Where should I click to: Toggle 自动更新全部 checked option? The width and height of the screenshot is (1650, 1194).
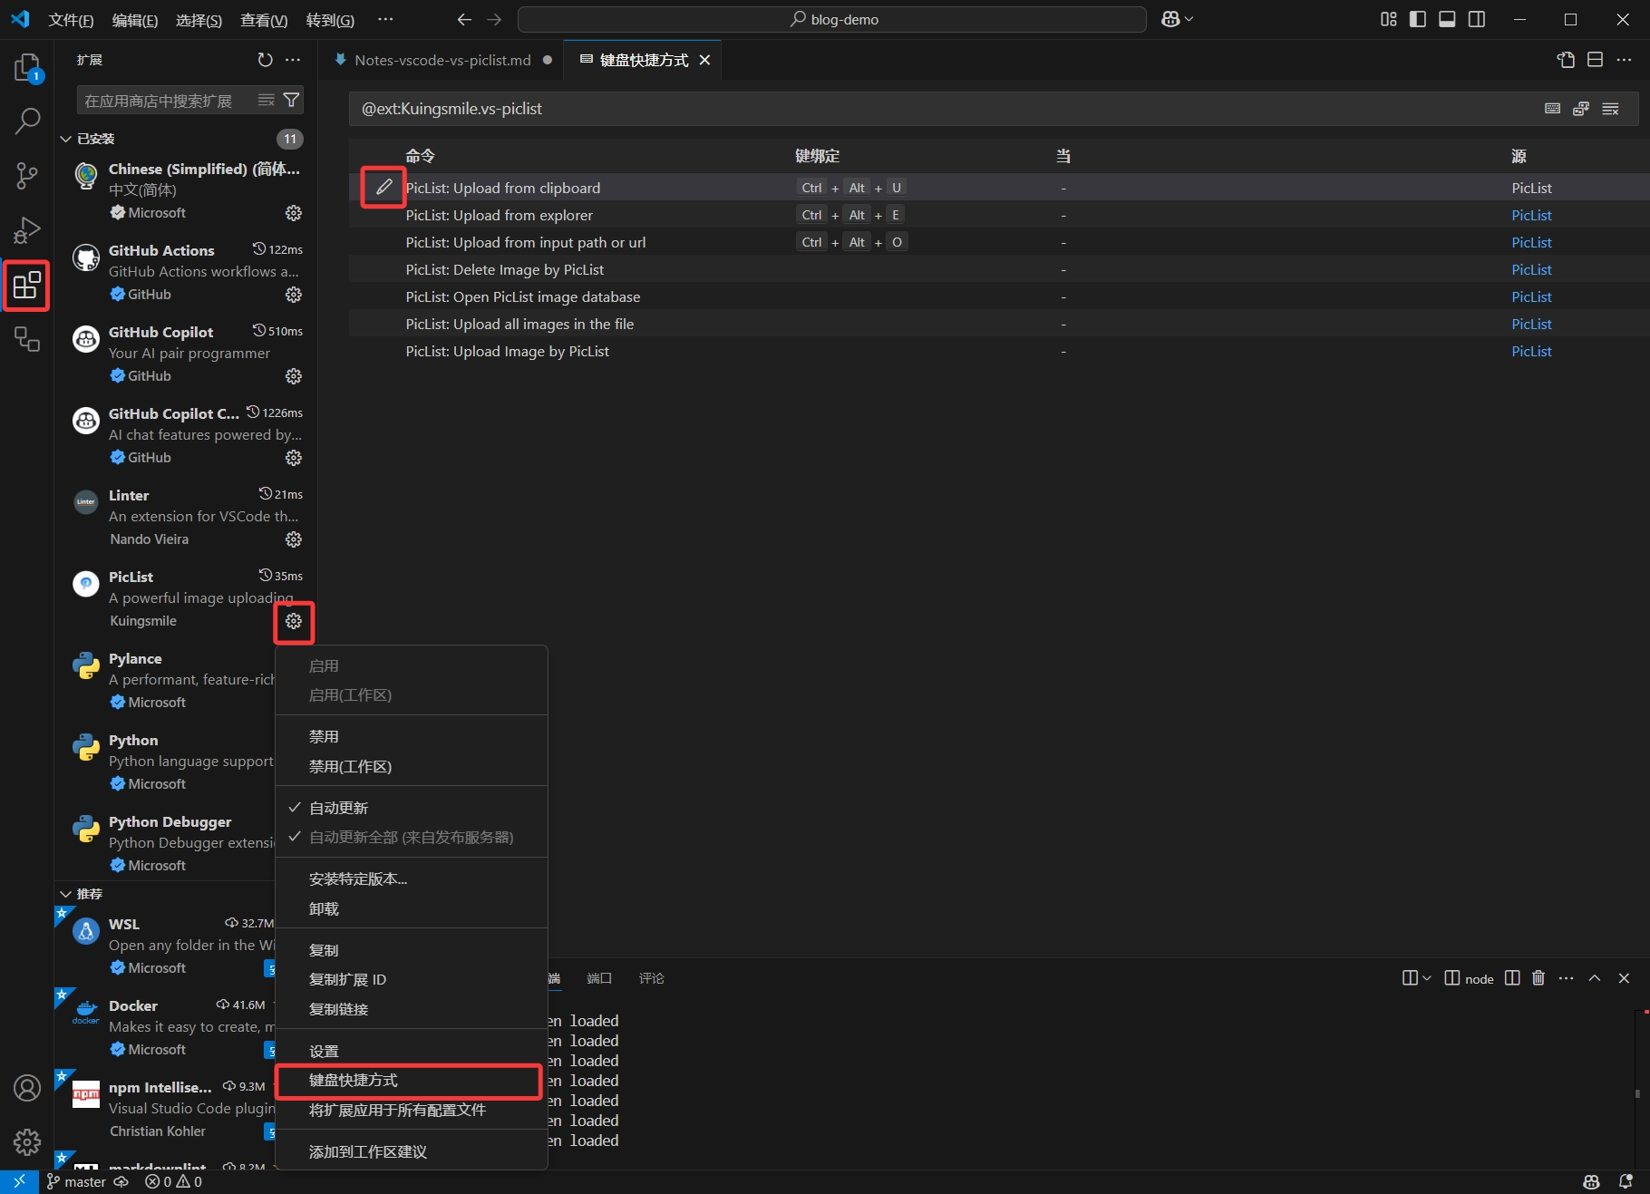[x=412, y=837]
